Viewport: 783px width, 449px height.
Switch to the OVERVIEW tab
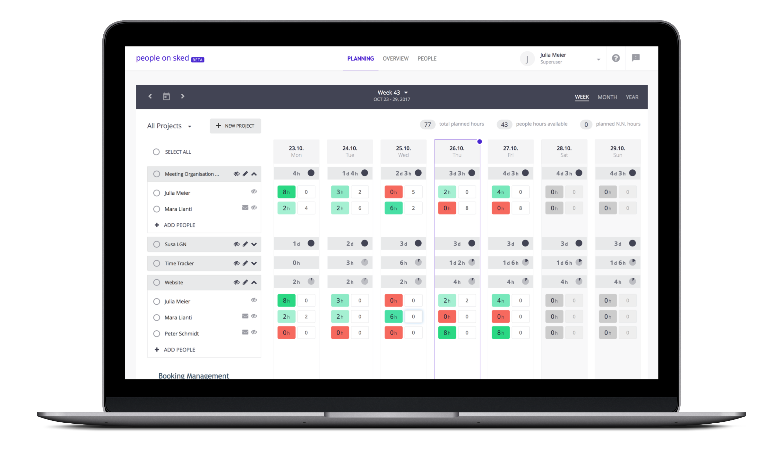pyautogui.click(x=395, y=58)
